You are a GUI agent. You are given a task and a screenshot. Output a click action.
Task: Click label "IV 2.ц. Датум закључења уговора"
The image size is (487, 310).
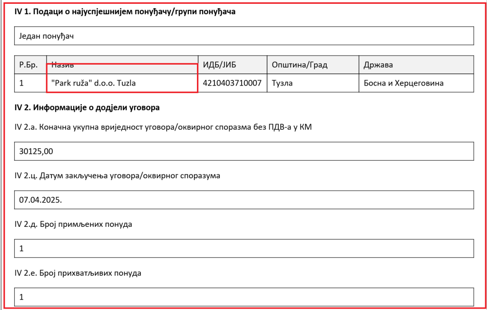click(x=117, y=175)
